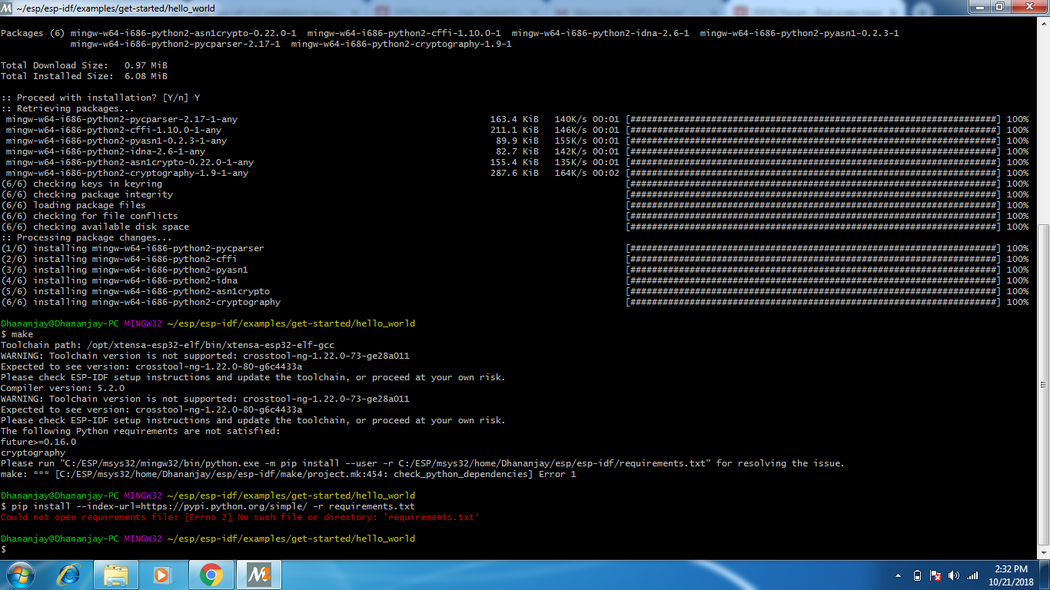Click the "The following Python requirements are not satisfied" line
The image size is (1050, 590).
[140, 431]
